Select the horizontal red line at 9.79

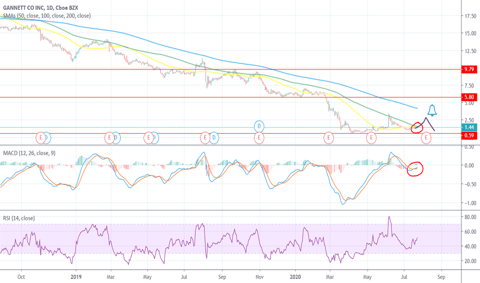[x=230, y=69]
